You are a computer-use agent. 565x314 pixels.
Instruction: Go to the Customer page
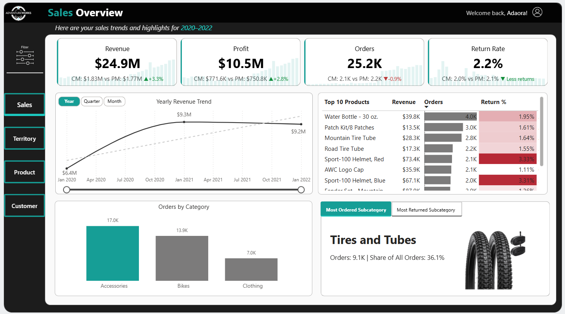click(25, 206)
